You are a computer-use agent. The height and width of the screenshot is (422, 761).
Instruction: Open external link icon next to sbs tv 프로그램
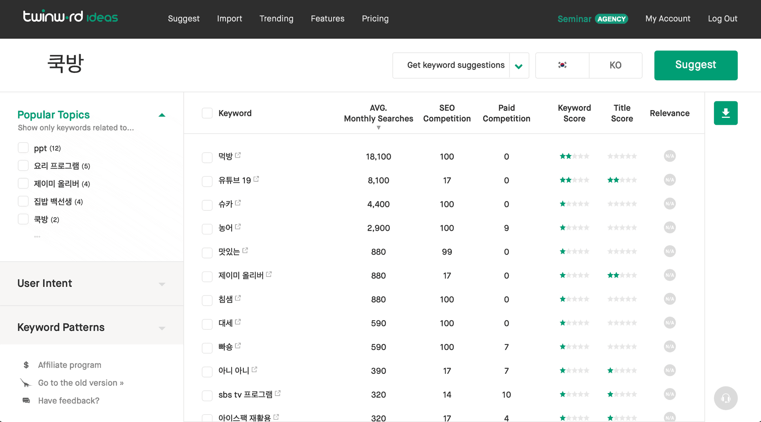point(278,394)
